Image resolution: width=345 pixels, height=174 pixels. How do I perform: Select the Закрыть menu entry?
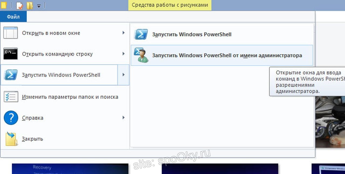[x=65, y=139]
